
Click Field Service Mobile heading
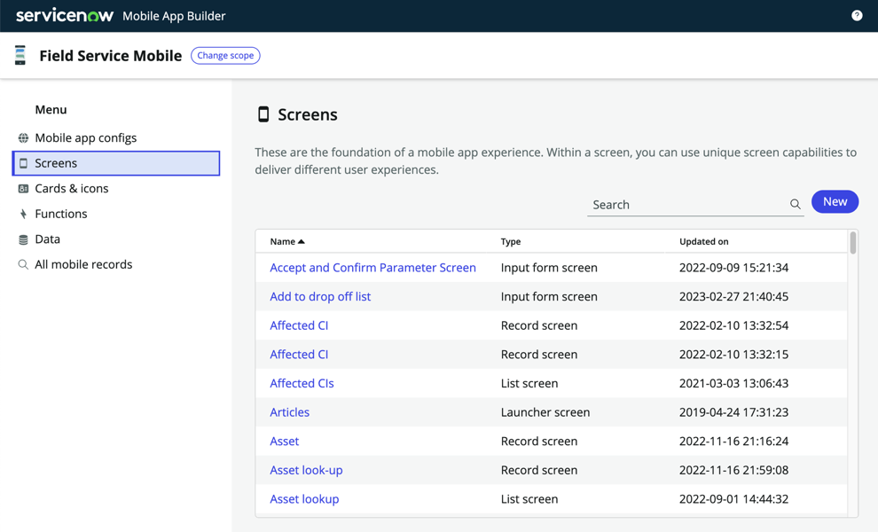(x=110, y=56)
